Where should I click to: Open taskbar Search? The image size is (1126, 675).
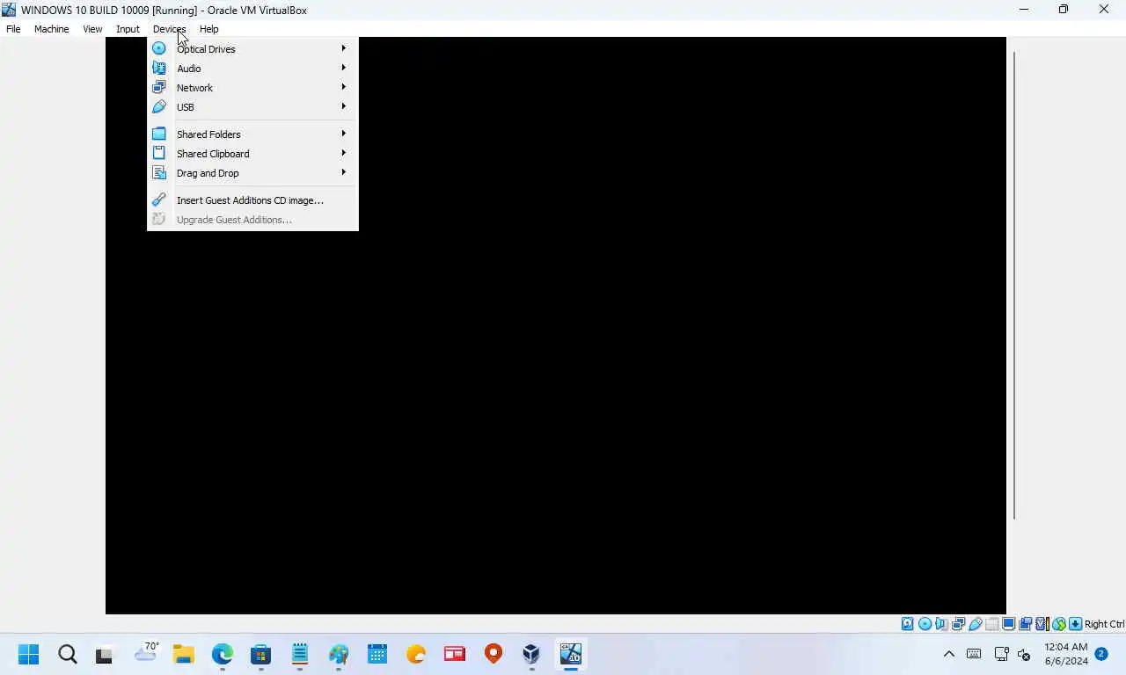click(68, 654)
